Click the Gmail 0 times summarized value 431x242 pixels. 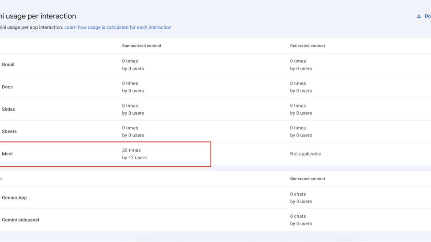coord(130,61)
